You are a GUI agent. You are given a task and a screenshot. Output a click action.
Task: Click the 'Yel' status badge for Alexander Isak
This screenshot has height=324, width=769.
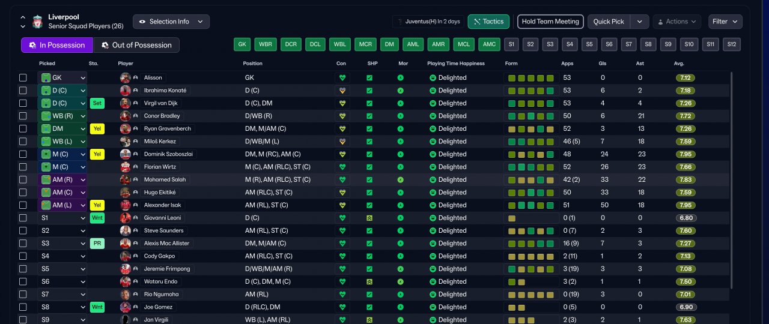click(97, 205)
